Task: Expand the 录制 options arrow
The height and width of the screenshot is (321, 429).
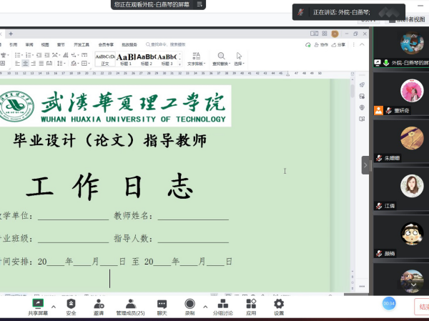Action: (x=205, y=307)
